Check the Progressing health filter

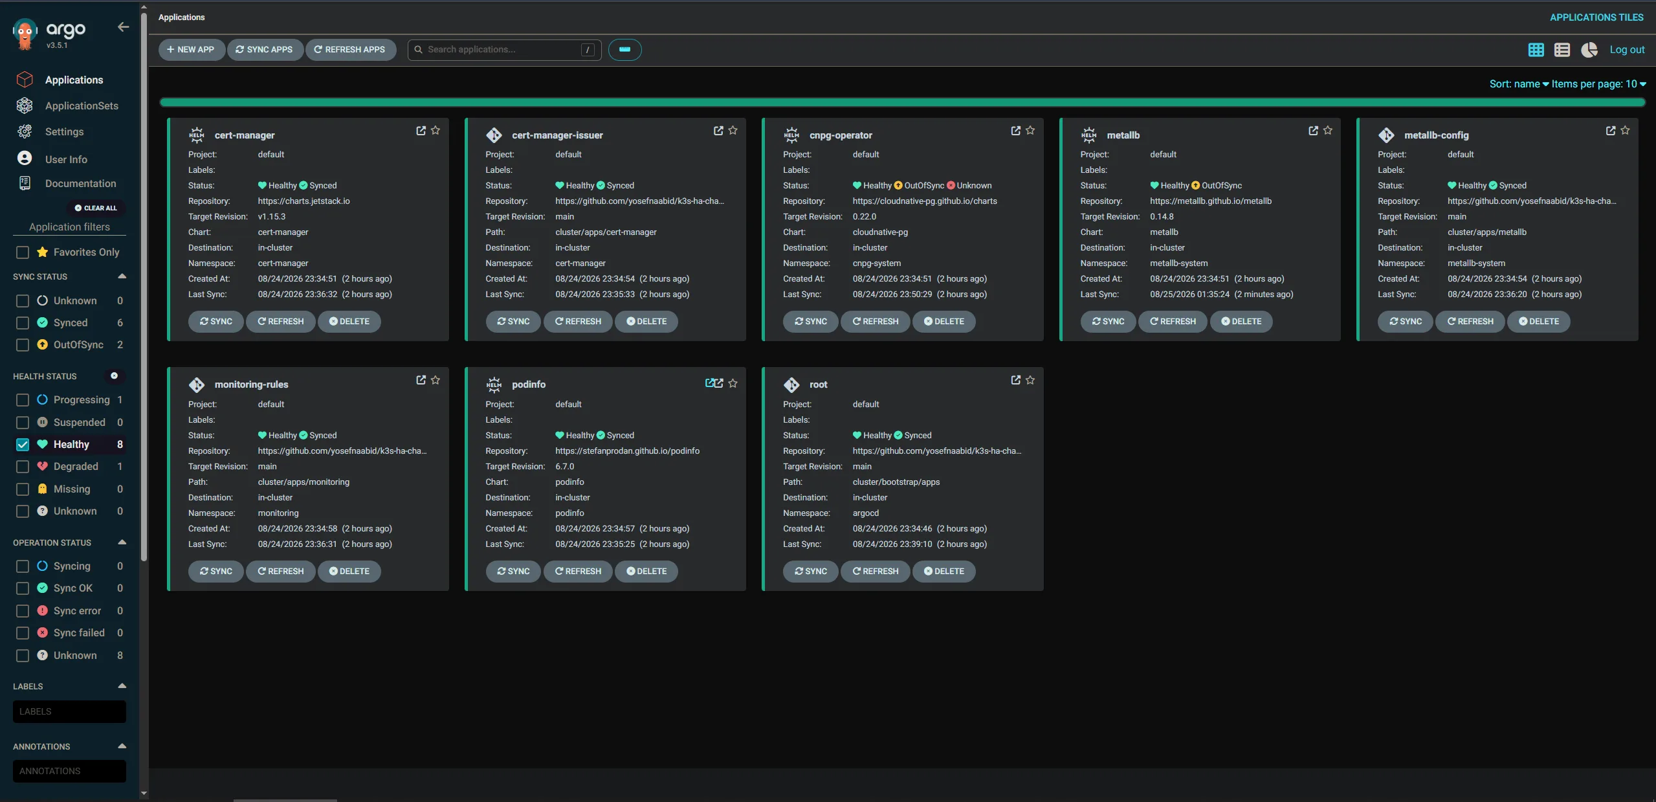(23, 400)
